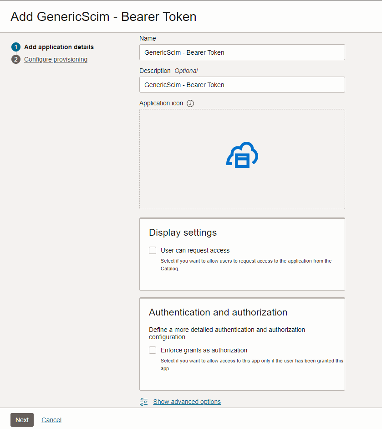Toggle the request access option under Display settings
Image resolution: width=382 pixels, height=429 pixels.
[x=152, y=250]
